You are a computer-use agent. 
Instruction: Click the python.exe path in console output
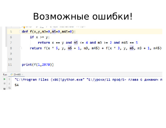50,80
